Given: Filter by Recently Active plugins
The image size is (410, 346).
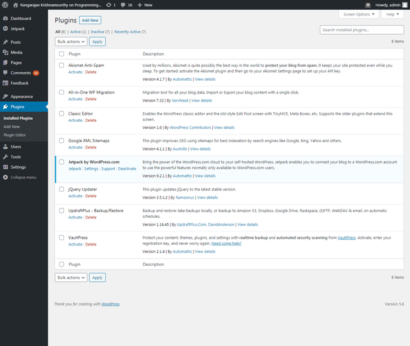Looking at the screenshot, I should coord(127,31).
